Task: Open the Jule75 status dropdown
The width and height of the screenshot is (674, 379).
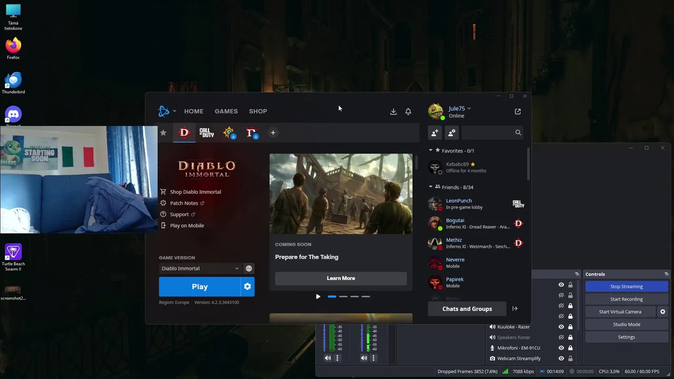Action: 469,108
